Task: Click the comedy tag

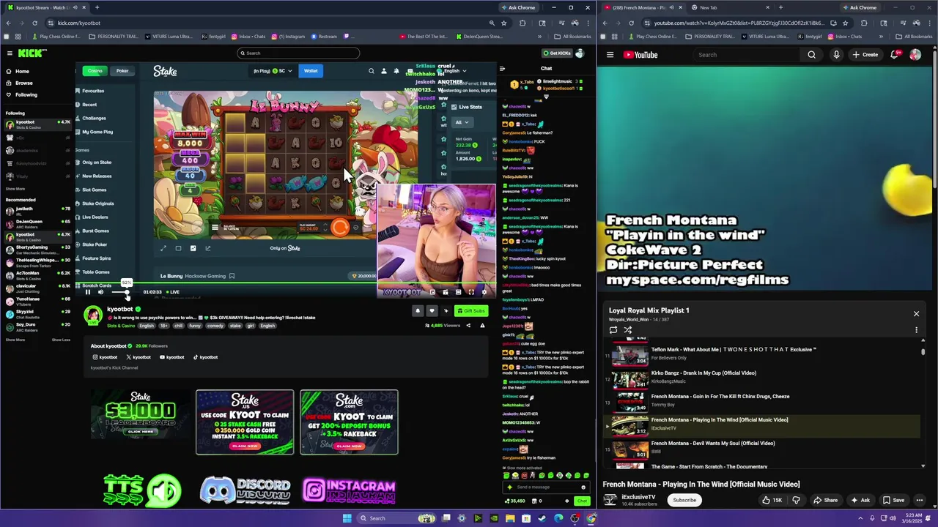Action: pos(215,326)
